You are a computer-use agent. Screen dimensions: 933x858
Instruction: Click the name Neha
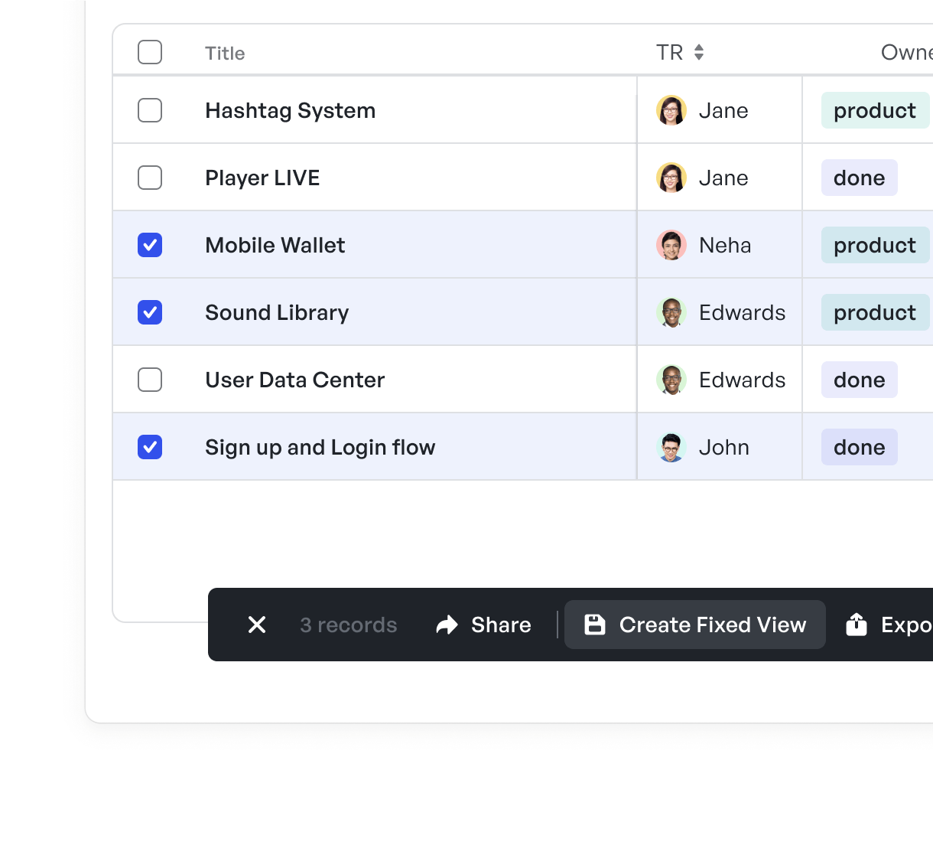725,245
